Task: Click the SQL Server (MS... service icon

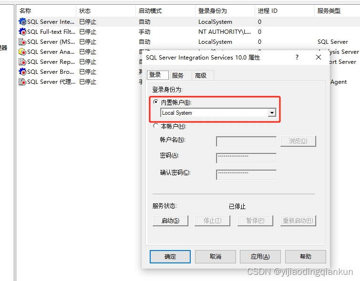Action: [x=22, y=42]
